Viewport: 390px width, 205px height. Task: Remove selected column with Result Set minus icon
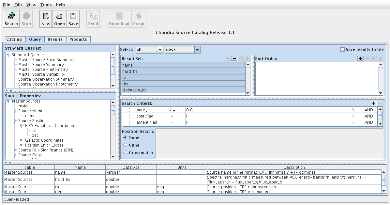(x=234, y=58)
